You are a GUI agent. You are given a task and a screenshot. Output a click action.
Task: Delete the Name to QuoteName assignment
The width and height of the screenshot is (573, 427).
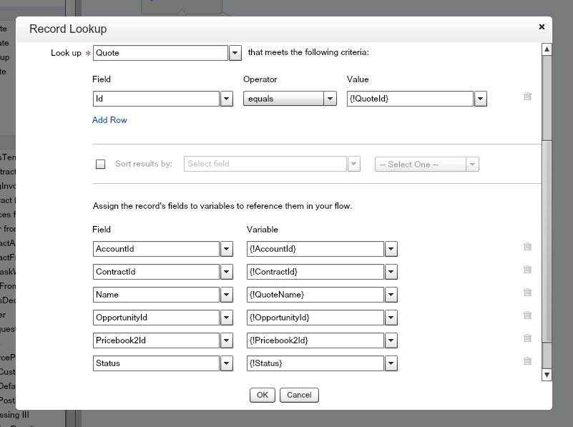(527, 293)
